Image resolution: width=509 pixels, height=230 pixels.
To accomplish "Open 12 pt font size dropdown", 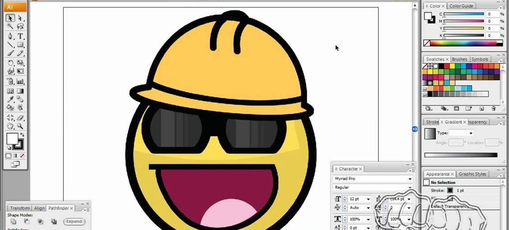I will [368, 199].
